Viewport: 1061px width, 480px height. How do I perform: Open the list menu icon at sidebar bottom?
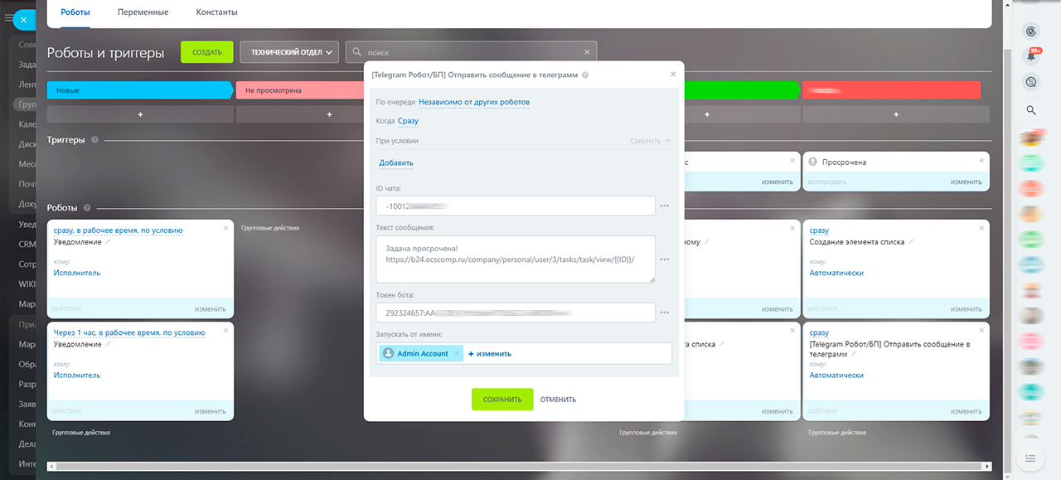click(1031, 458)
